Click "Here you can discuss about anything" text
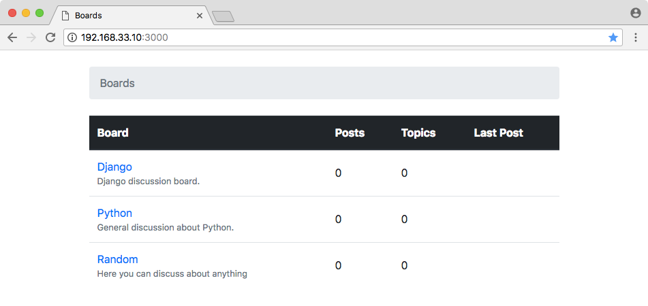This screenshot has width=648, height=306. coord(172,273)
